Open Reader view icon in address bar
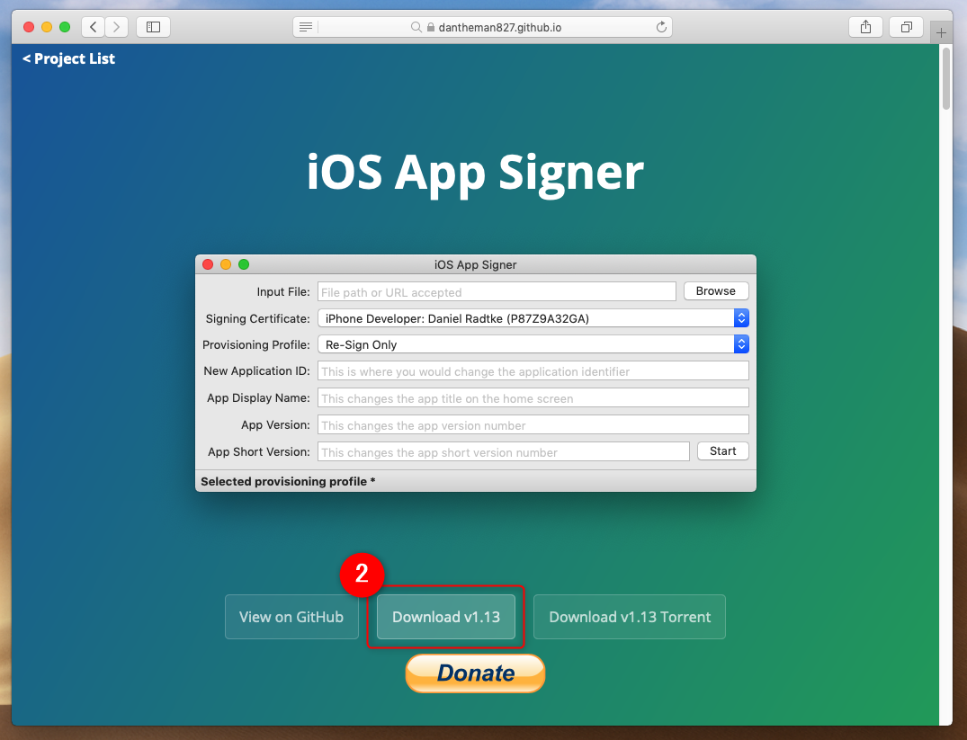This screenshot has width=967, height=740. pos(305,27)
